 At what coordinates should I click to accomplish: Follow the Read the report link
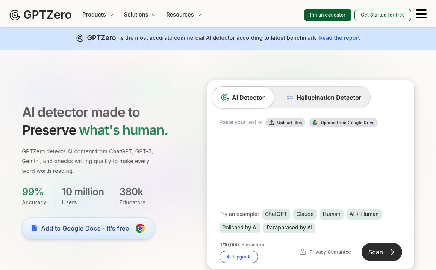339,38
